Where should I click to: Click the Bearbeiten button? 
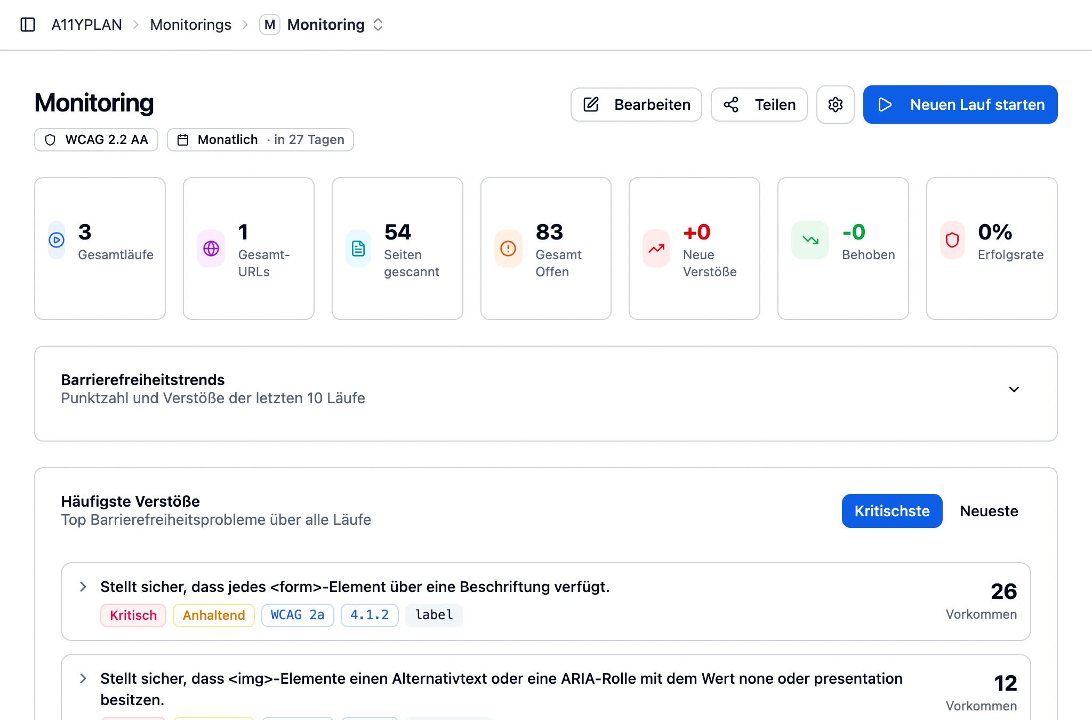[636, 105]
